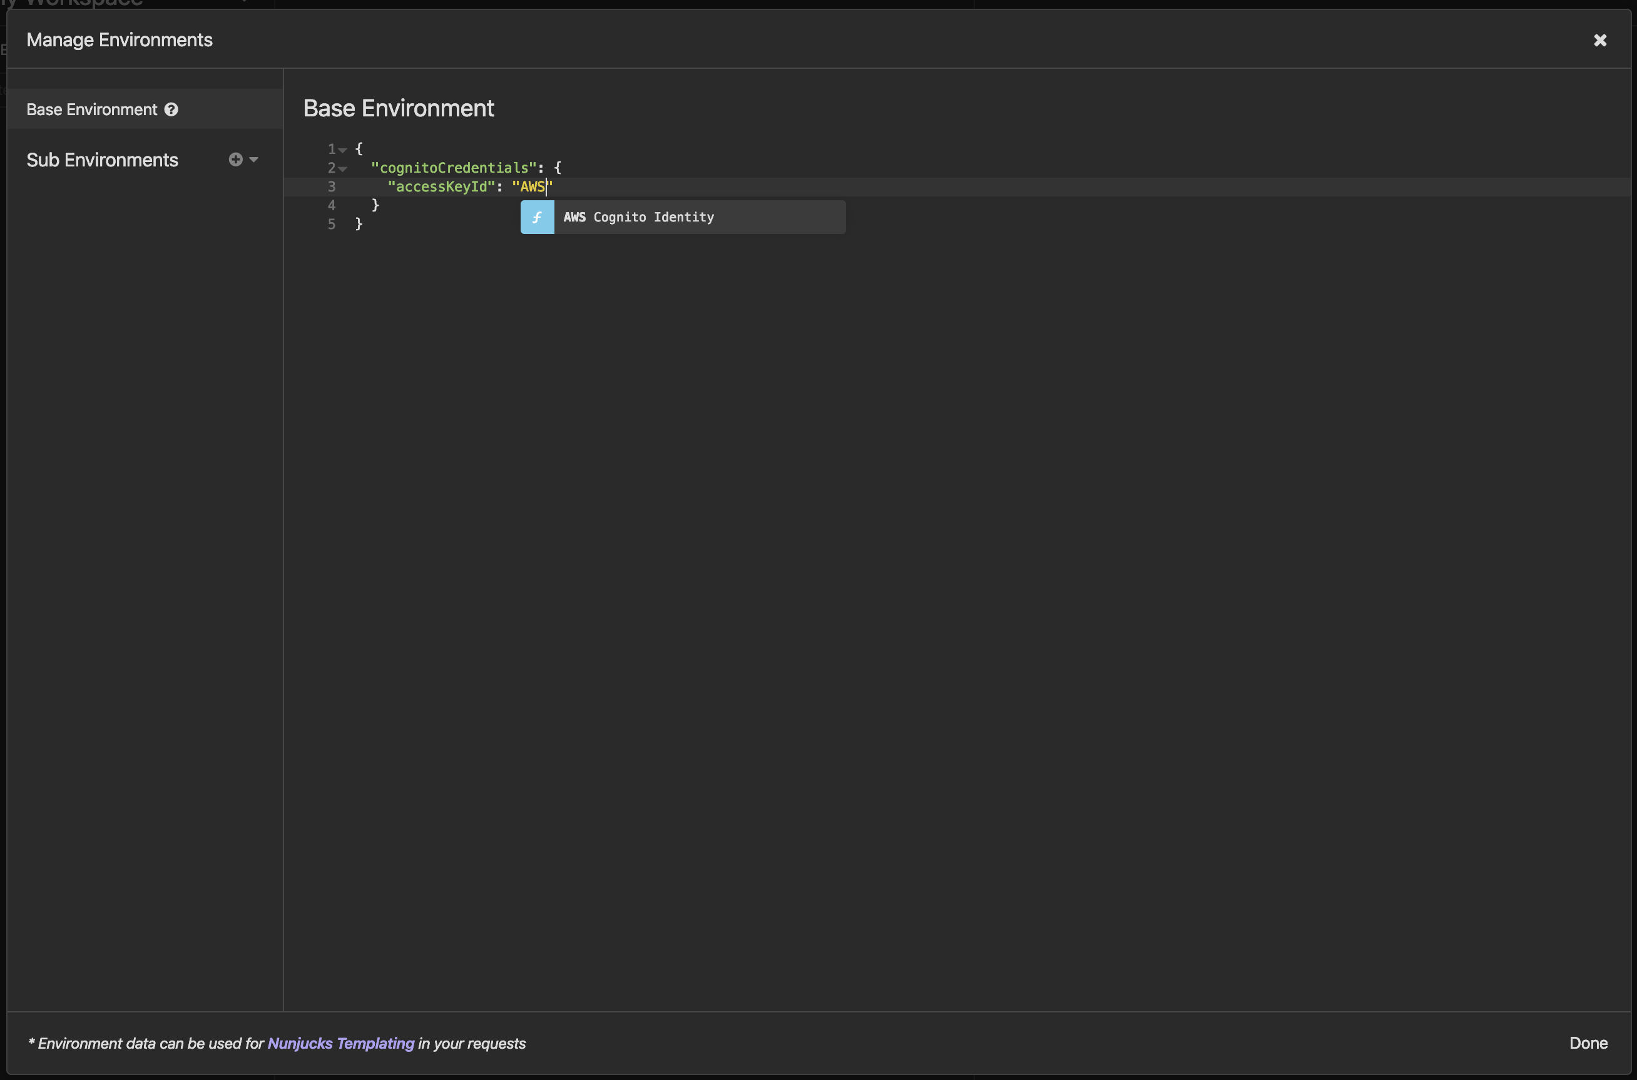Open the Nunjucks Templating link
Viewport: 1637px width, 1080px height.
click(x=341, y=1043)
